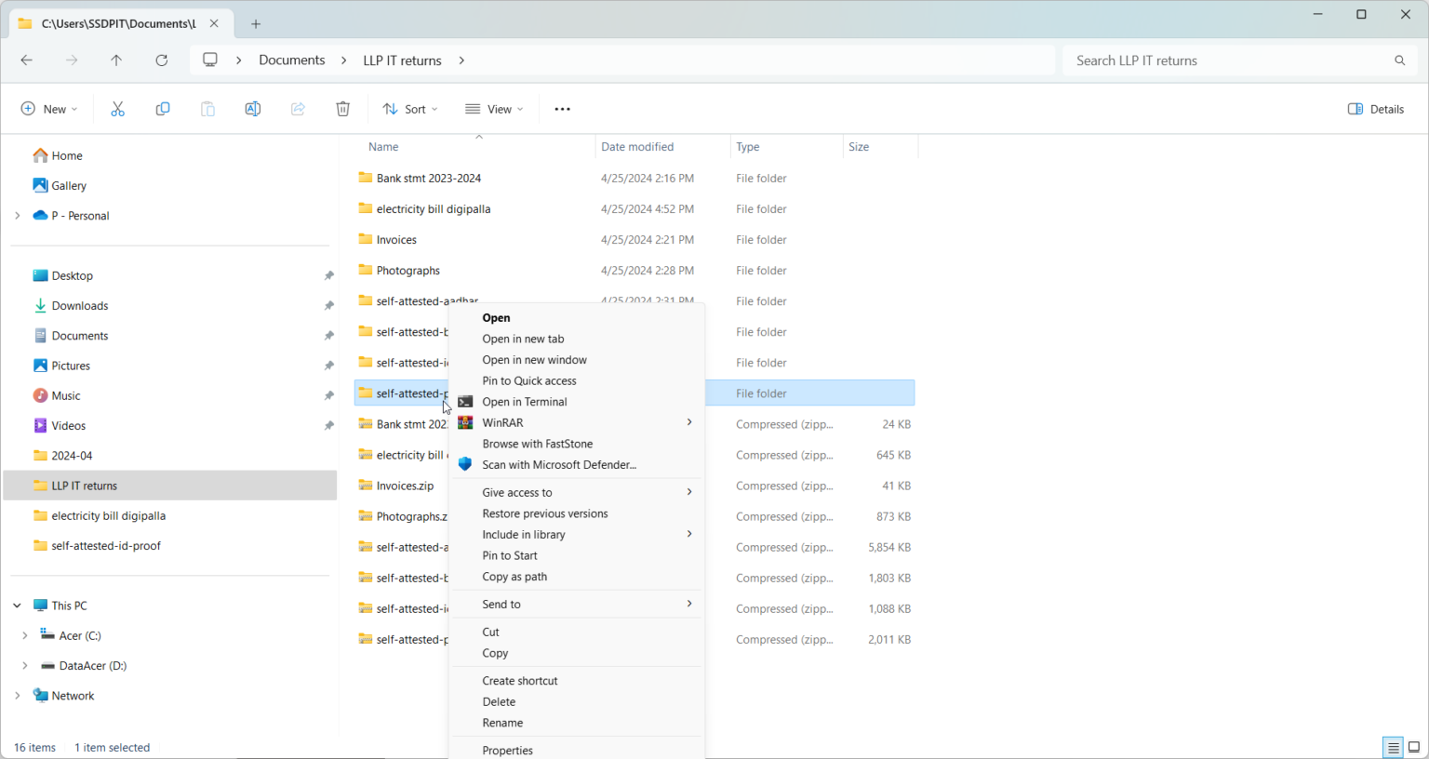Image resolution: width=1429 pixels, height=759 pixels.
Task: Go up one directory level
Action: pos(116,60)
